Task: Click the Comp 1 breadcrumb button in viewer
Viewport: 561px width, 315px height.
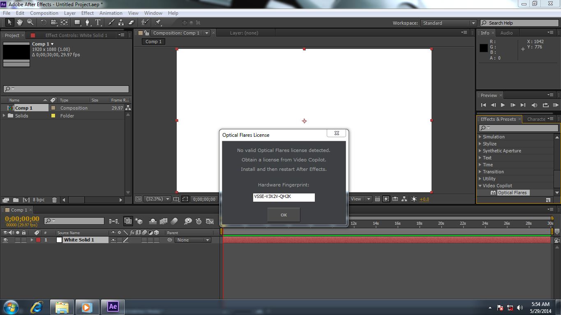Action: [153, 41]
